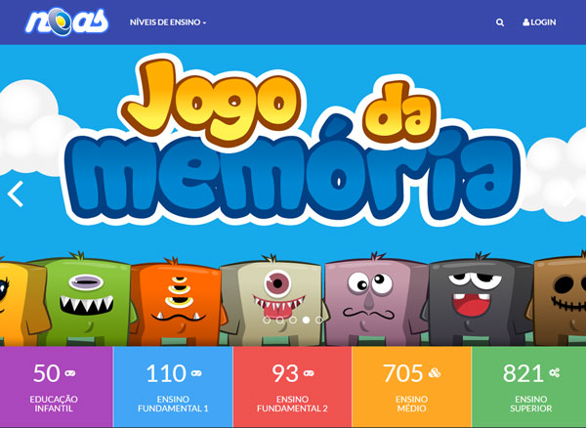This screenshot has width=586, height=428.
Task: Go to previous slide with left chevron
Action: [x=16, y=194]
